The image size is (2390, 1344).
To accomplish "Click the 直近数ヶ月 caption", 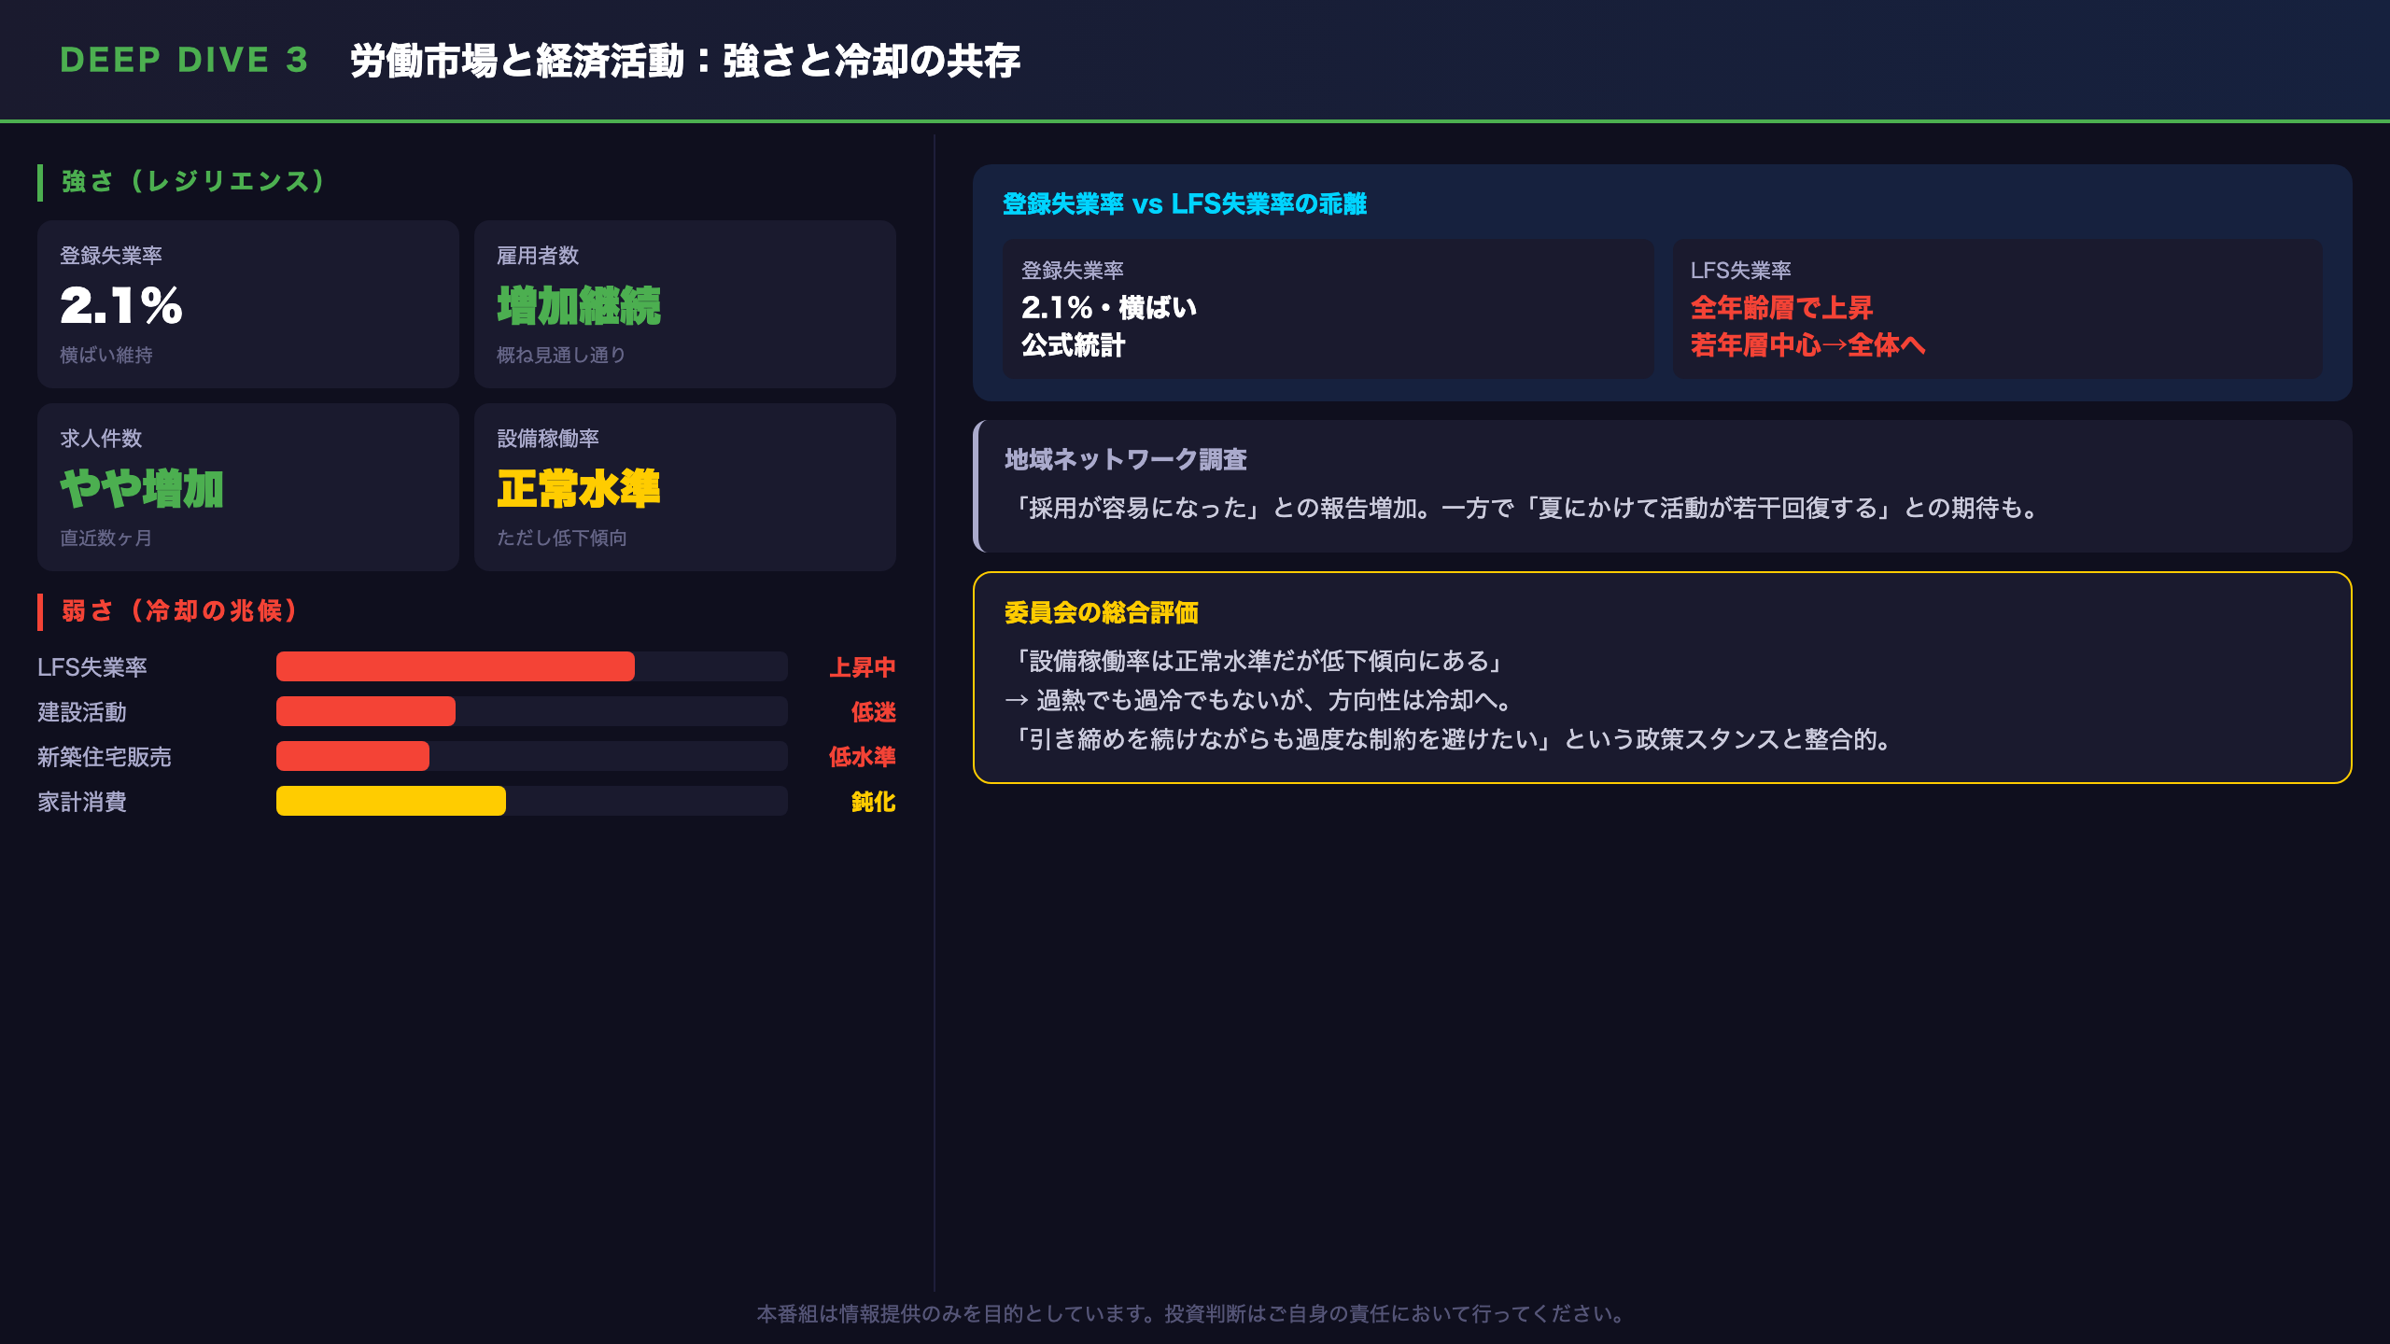I will (106, 539).
